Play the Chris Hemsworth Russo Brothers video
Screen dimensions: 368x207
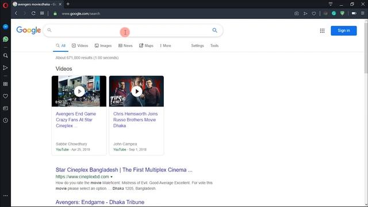(137, 91)
